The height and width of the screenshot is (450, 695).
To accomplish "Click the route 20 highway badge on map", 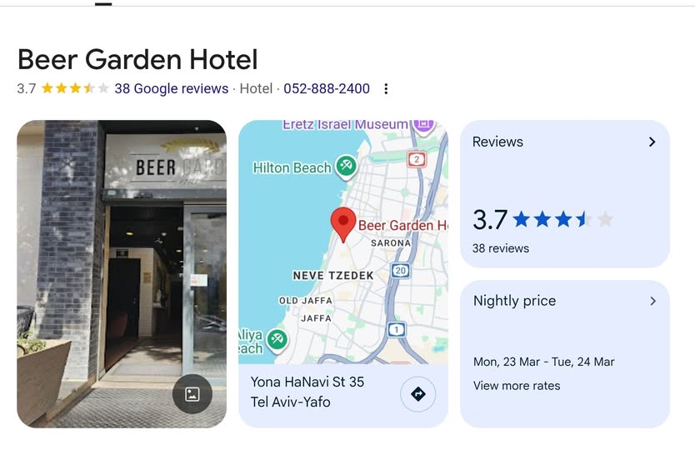I will [400, 271].
